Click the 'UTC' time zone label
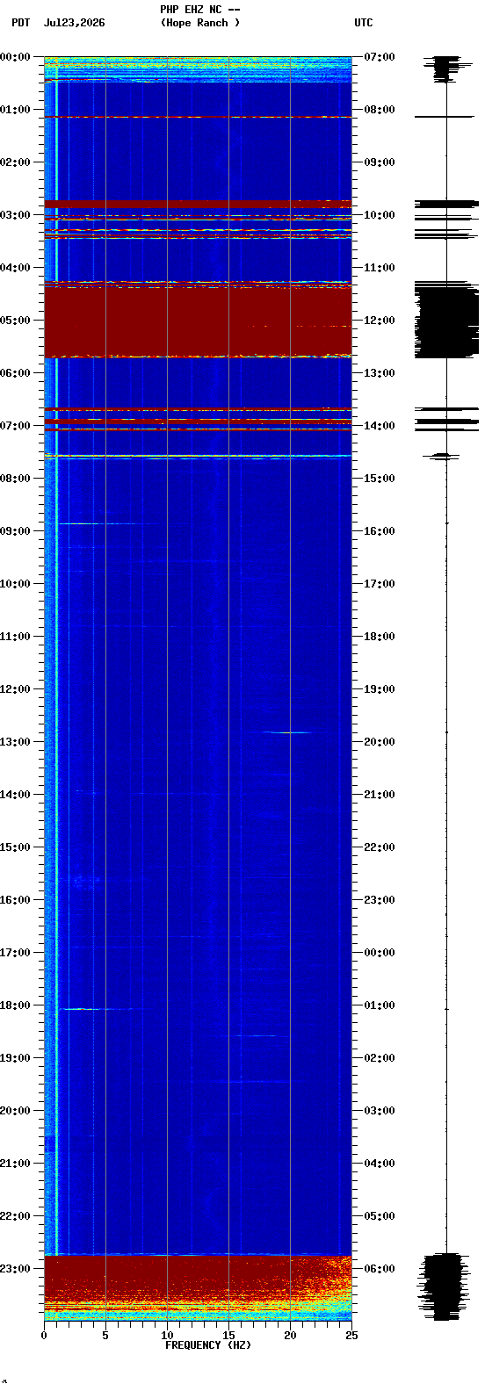485x1391 pixels. tap(364, 23)
